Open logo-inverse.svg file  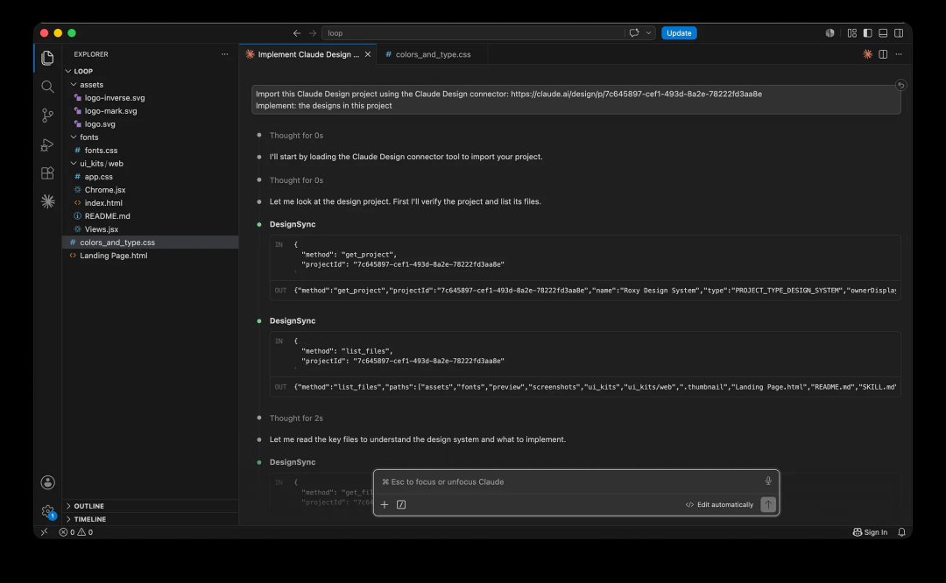[115, 98]
